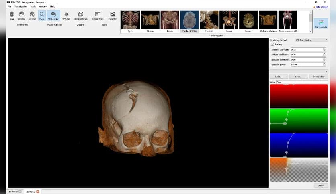Screen dimensions: 336x194
Task: Toggle the Clipping Planes widget
Action: pyautogui.click(x=80, y=16)
